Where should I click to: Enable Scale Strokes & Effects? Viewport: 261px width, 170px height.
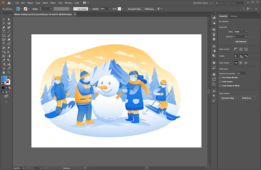pos(220,86)
